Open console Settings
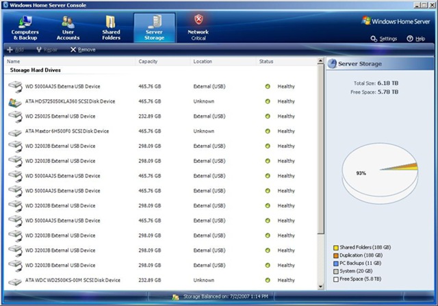Screen dimensions: 438x306 pyautogui.click(x=383, y=39)
